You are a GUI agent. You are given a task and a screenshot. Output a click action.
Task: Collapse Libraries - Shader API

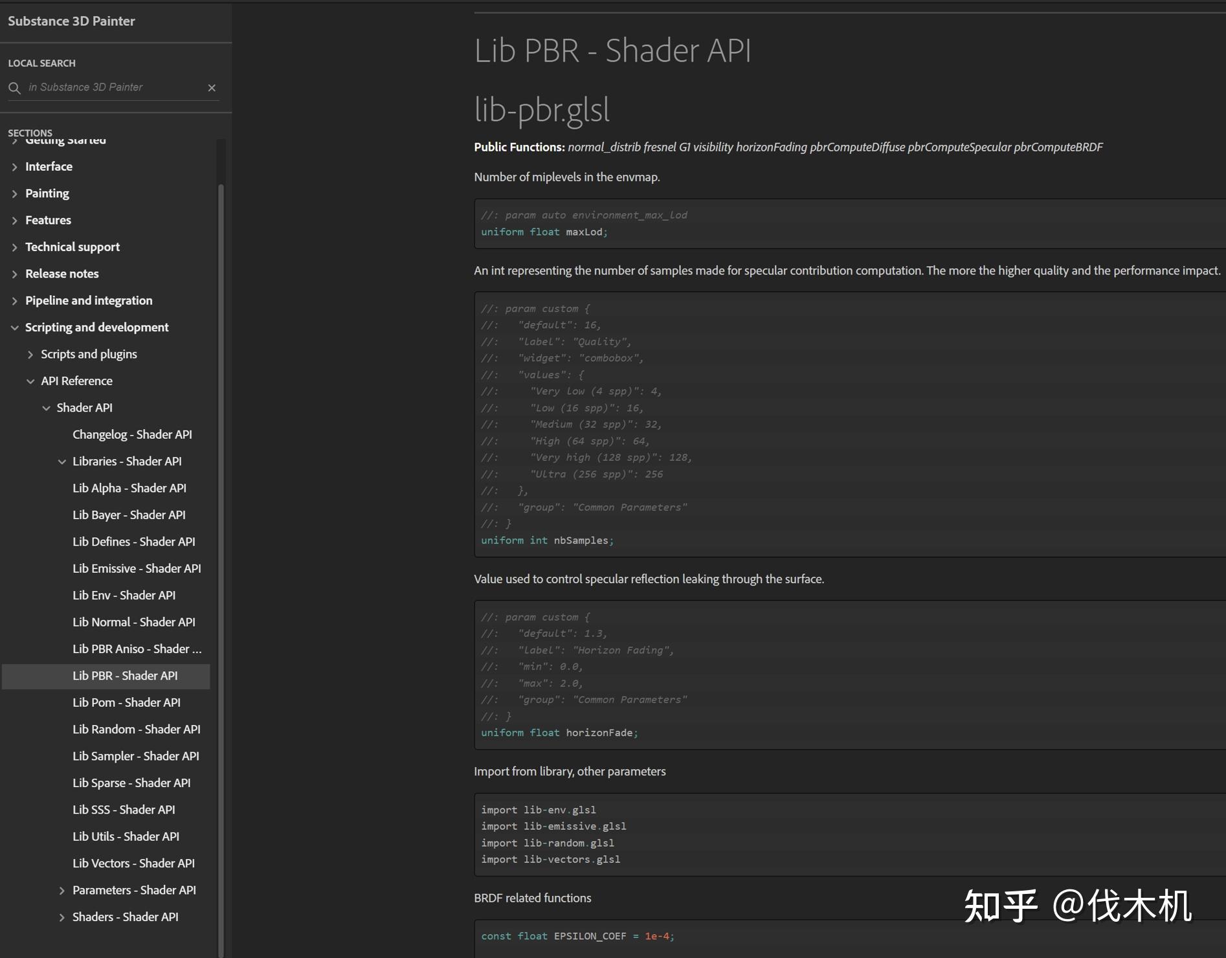pyautogui.click(x=61, y=462)
